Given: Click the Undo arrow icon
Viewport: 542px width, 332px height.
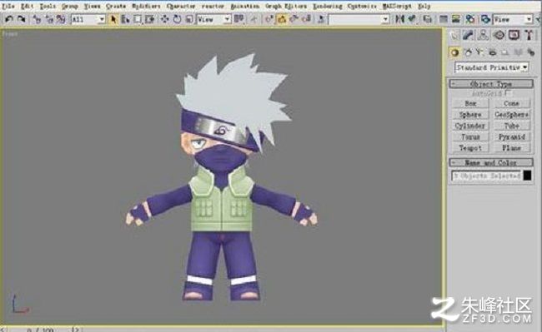Looking at the screenshot, I should (8, 19).
